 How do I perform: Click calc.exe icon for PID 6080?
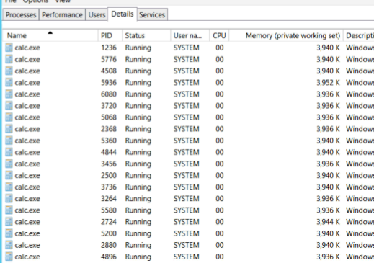coord(9,94)
